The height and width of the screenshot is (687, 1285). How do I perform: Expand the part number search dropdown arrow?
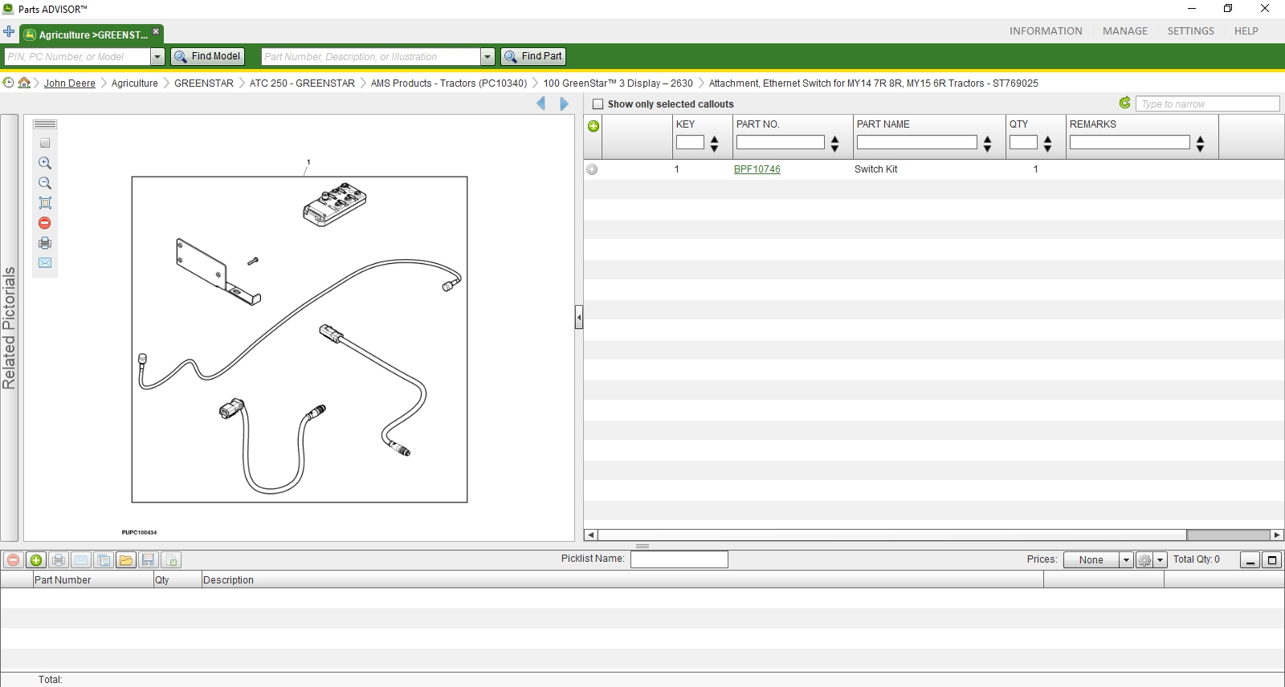[x=487, y=57]
